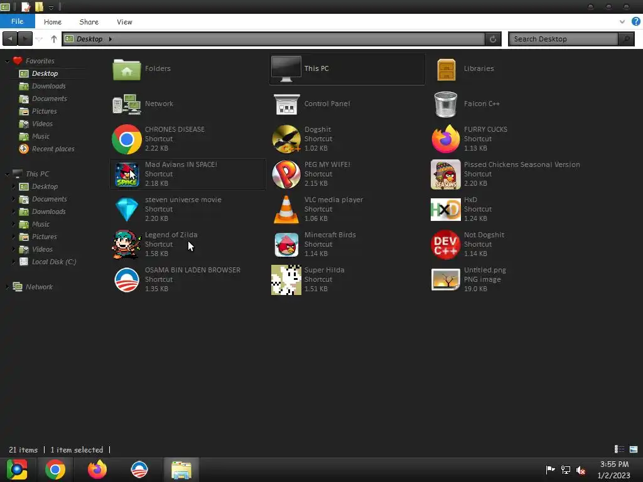The width and height of the screenshot is (643, 482).
Task: Expand Downloads under This PC
Action: [x=14, y=212]
